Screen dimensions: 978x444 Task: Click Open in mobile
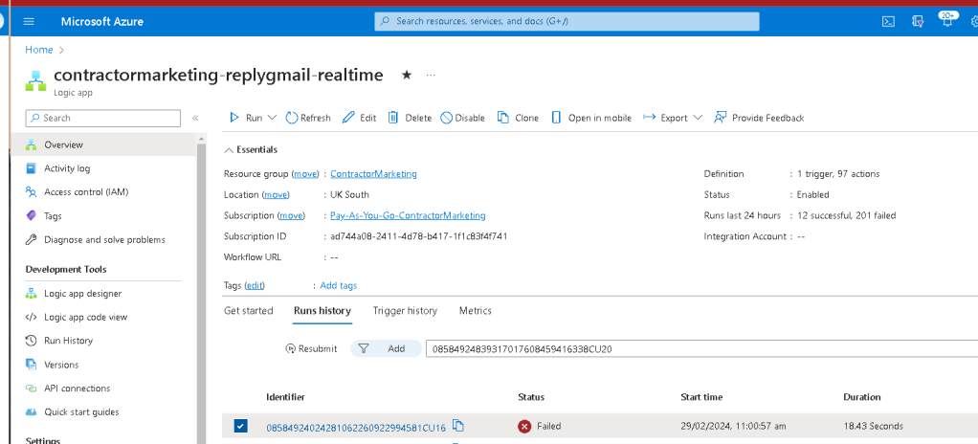pyautogui.click(x=592, y=118)
